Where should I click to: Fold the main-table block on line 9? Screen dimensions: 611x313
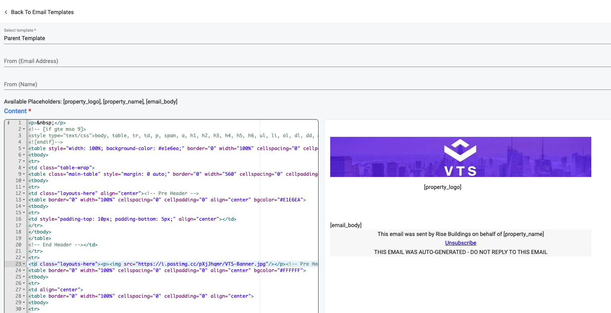pos(24,174)
